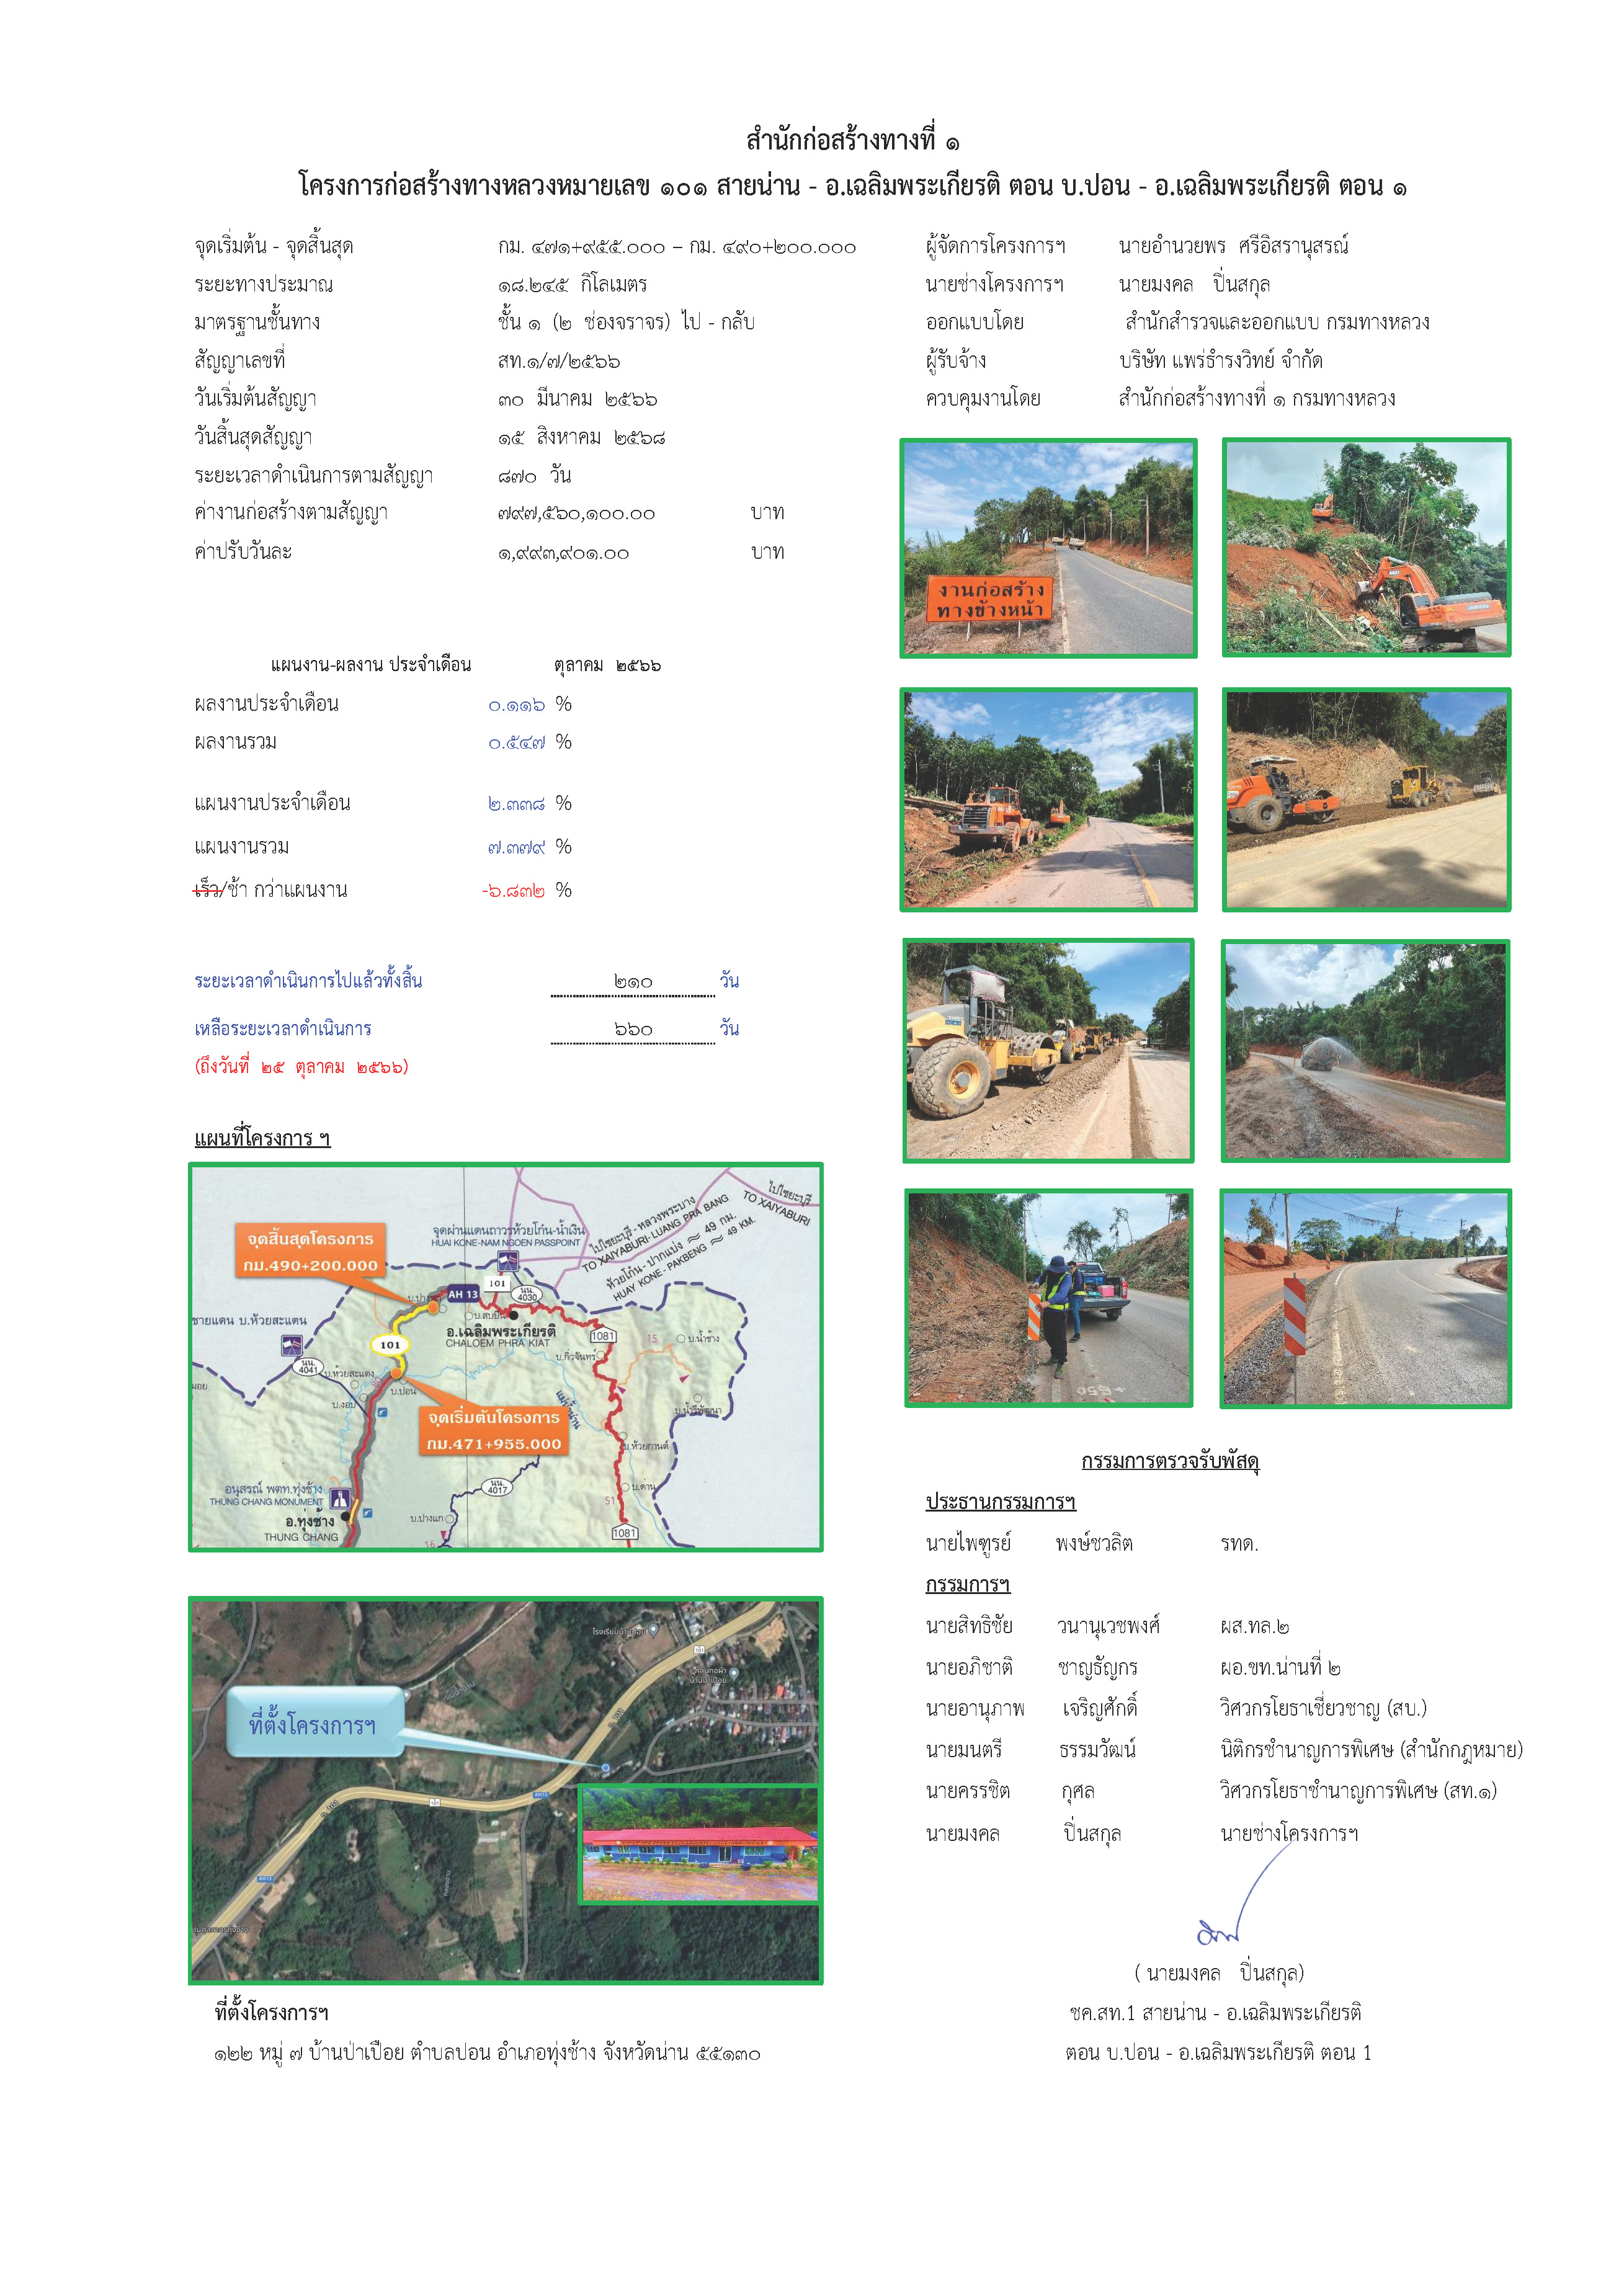The width and height of the screenshot is (1624, 2272).
Task: Select label 'จุดเริ่มต้น - จุดสิ้นสุด'
Action: [274, 247]
